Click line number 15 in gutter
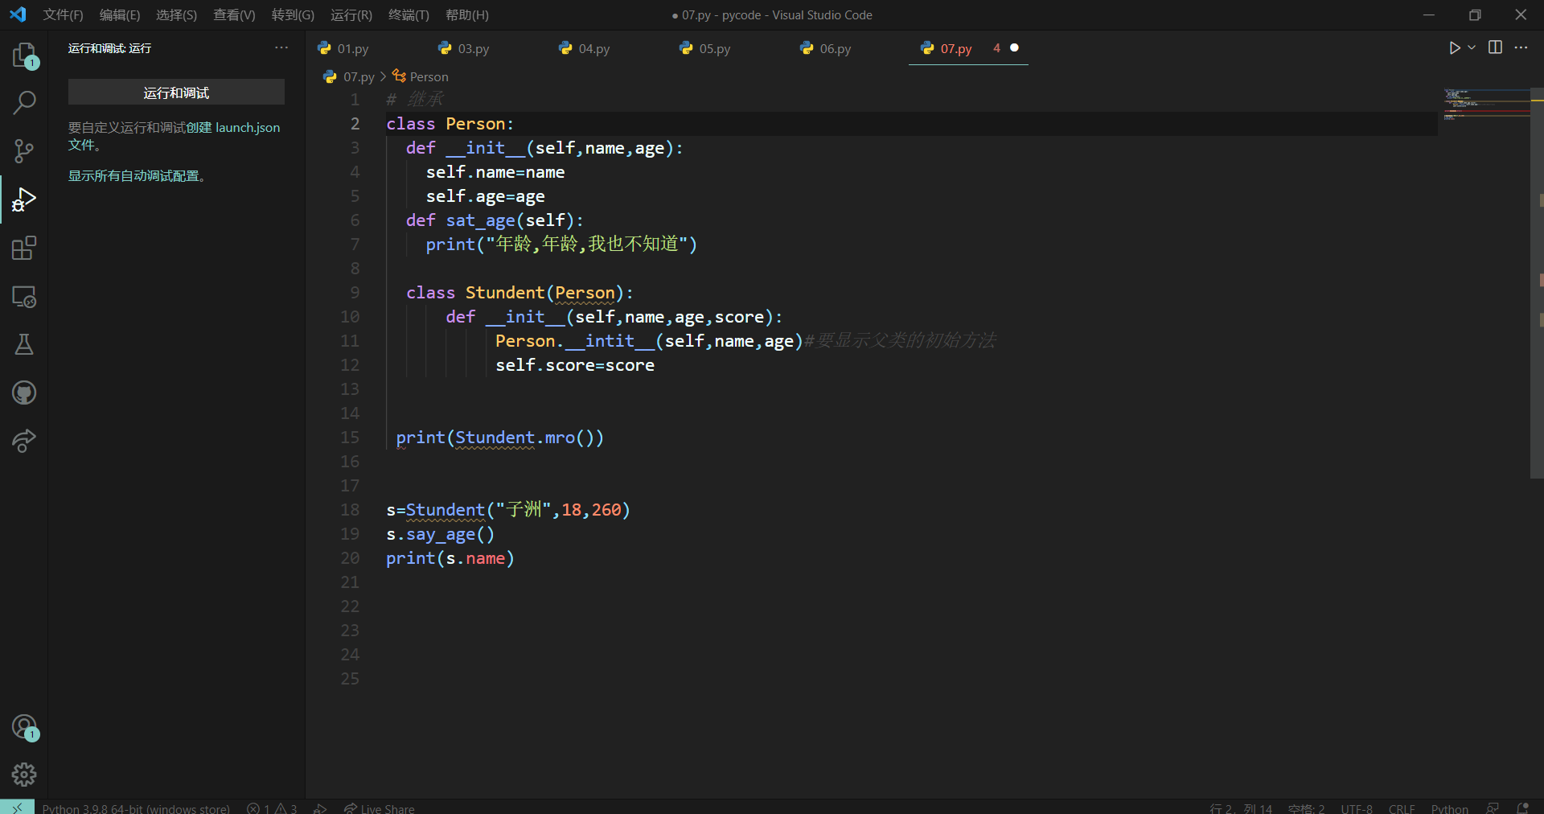1544x814 pixels. [x=350, y=438]
